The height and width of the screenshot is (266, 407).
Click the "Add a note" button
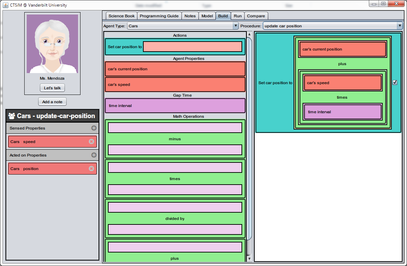pos(52,101)
